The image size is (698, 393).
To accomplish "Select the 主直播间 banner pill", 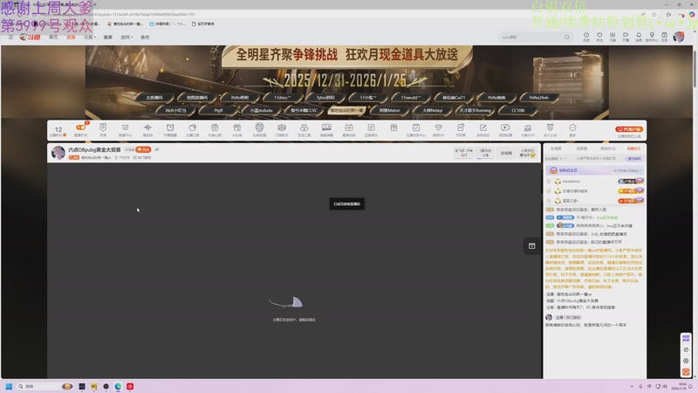I will click(x=154, y=98).
